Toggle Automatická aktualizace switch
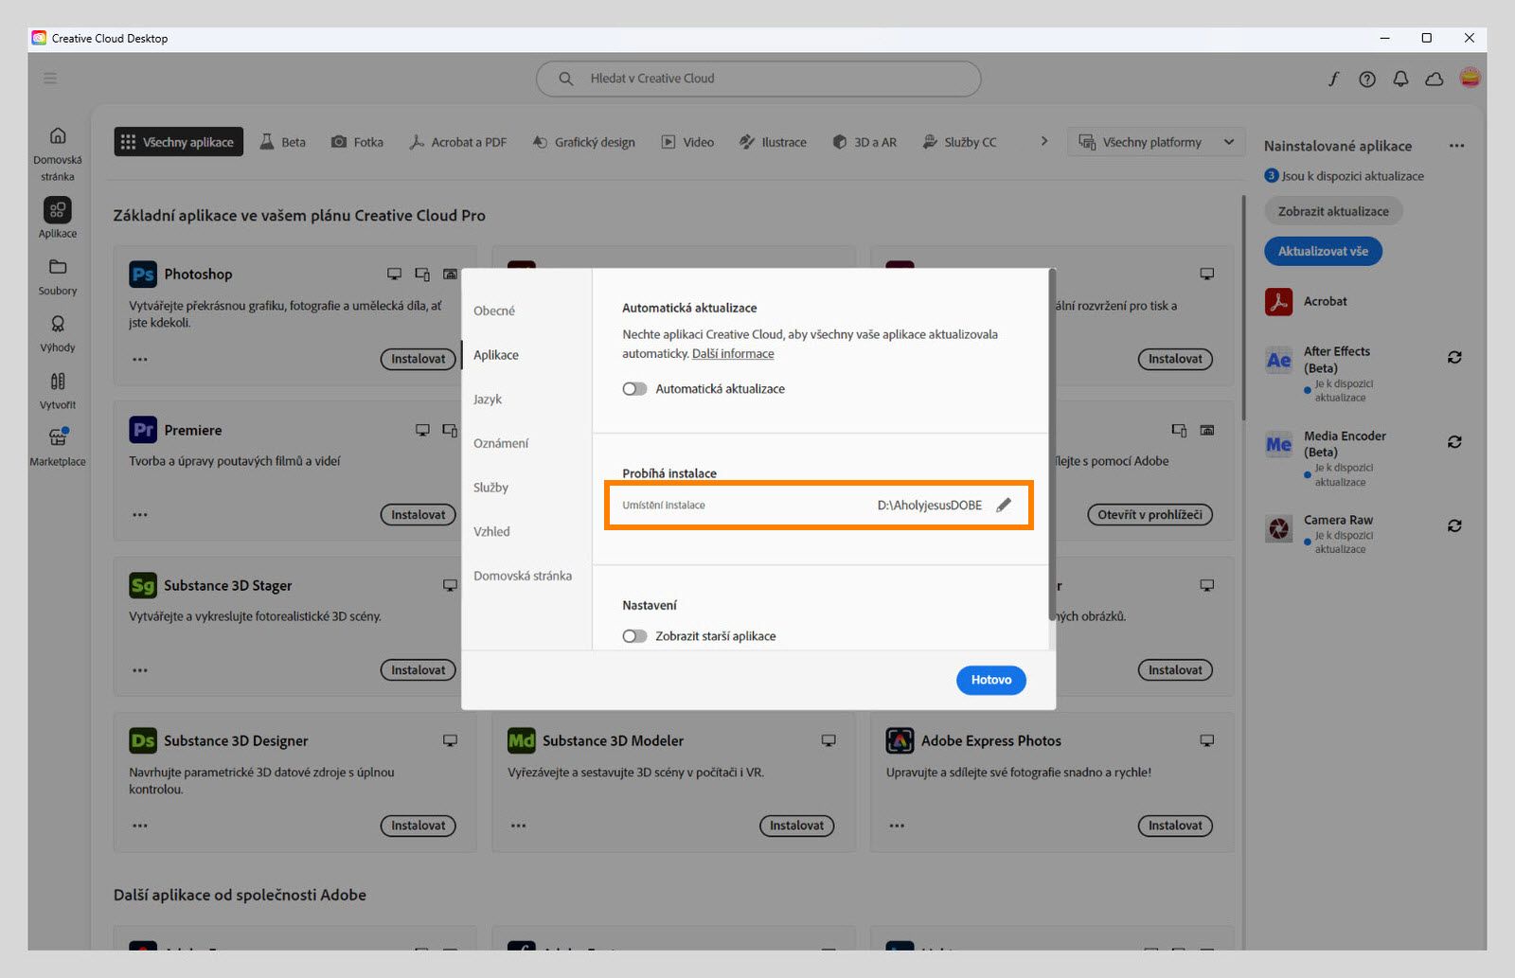Viewport: 1515px width, 978px height. click(634, 389)
